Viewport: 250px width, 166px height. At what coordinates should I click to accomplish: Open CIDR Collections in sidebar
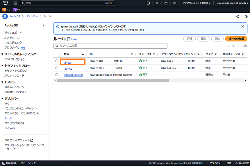pos(15,59)
